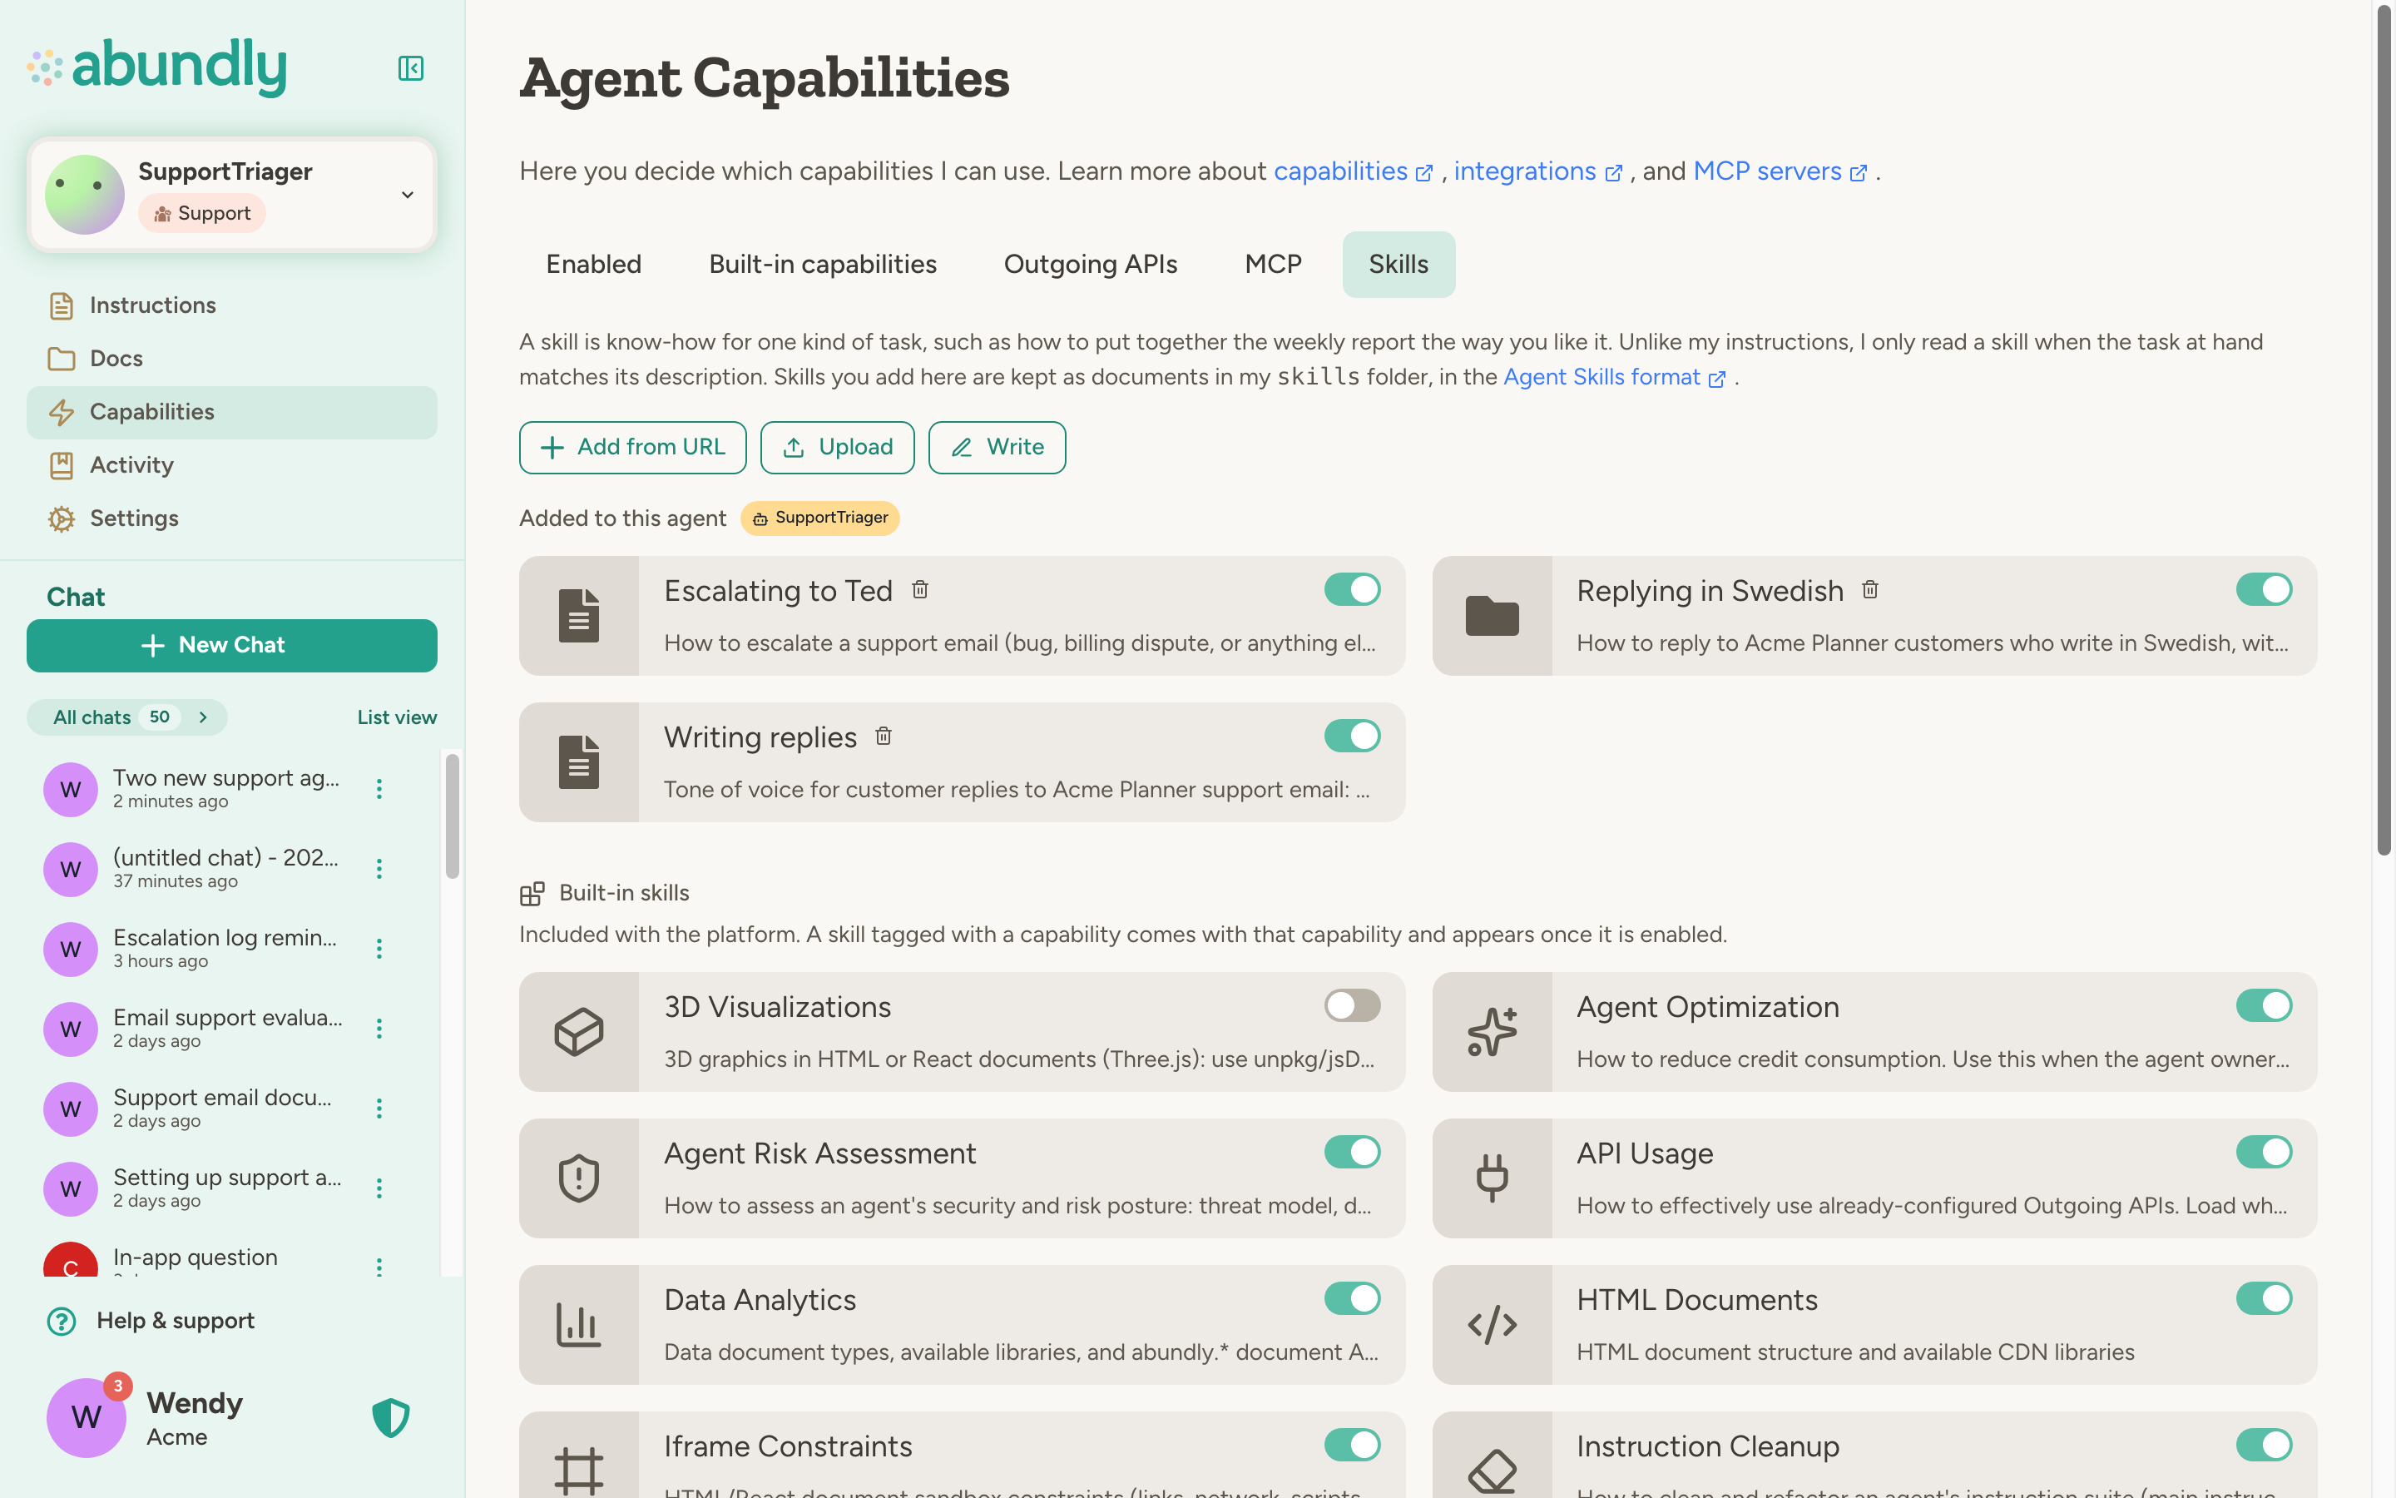Toggle the HTML Documents skill off
The image size is (2396, 1498).
point(2265,1299)
